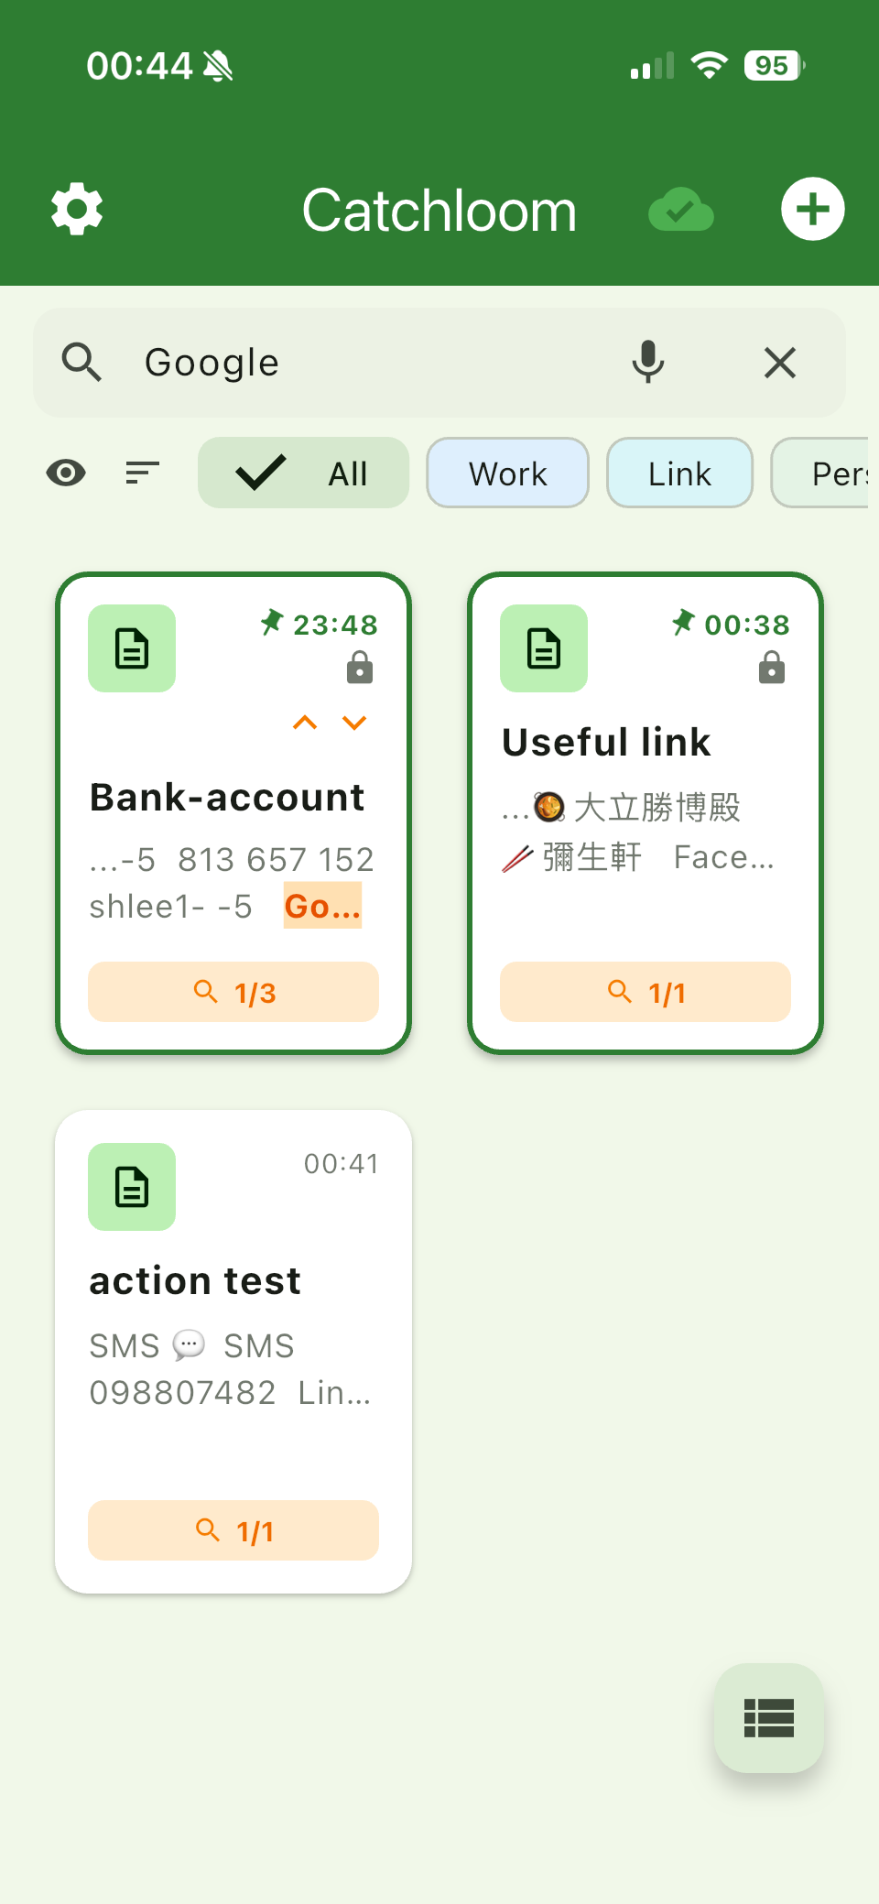Screen dimensions: 879x1904
Task: Open the cloud sync status icon
Action: (x=680, y=209)
